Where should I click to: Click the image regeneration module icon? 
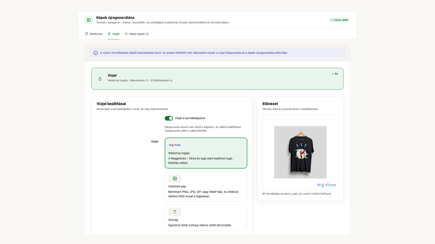coord(89,20)
